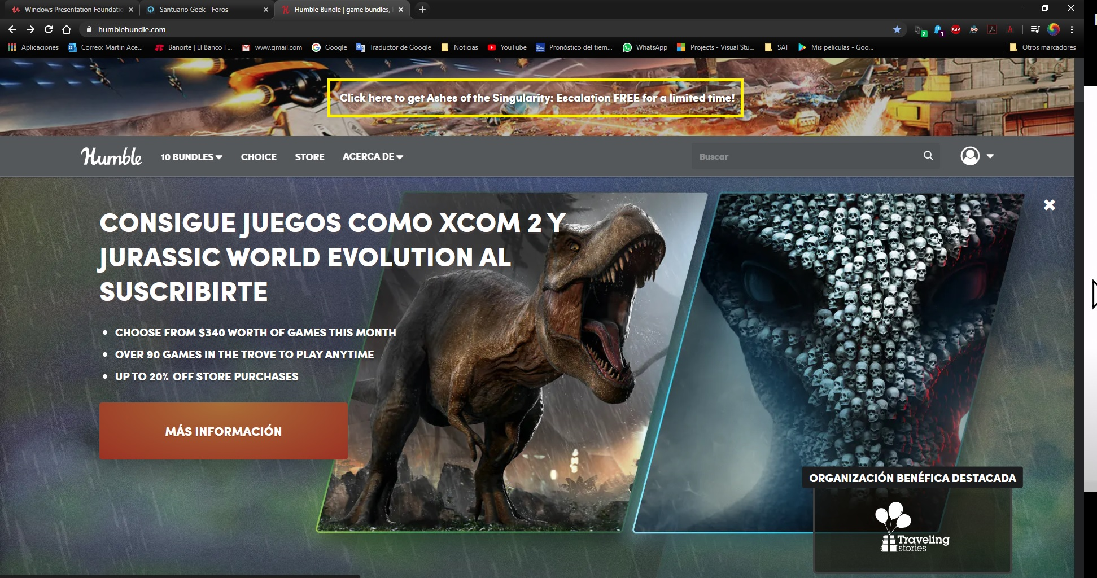The width and height of the screenshot is (1097, 578).
Task: Click the Ashes of the Singularity free banner
Action: [x=535, y=98]
